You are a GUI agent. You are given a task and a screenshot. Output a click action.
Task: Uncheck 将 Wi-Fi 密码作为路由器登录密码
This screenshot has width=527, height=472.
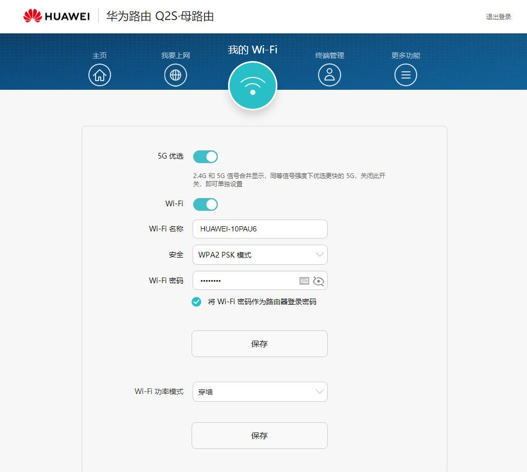click(196, 302)
